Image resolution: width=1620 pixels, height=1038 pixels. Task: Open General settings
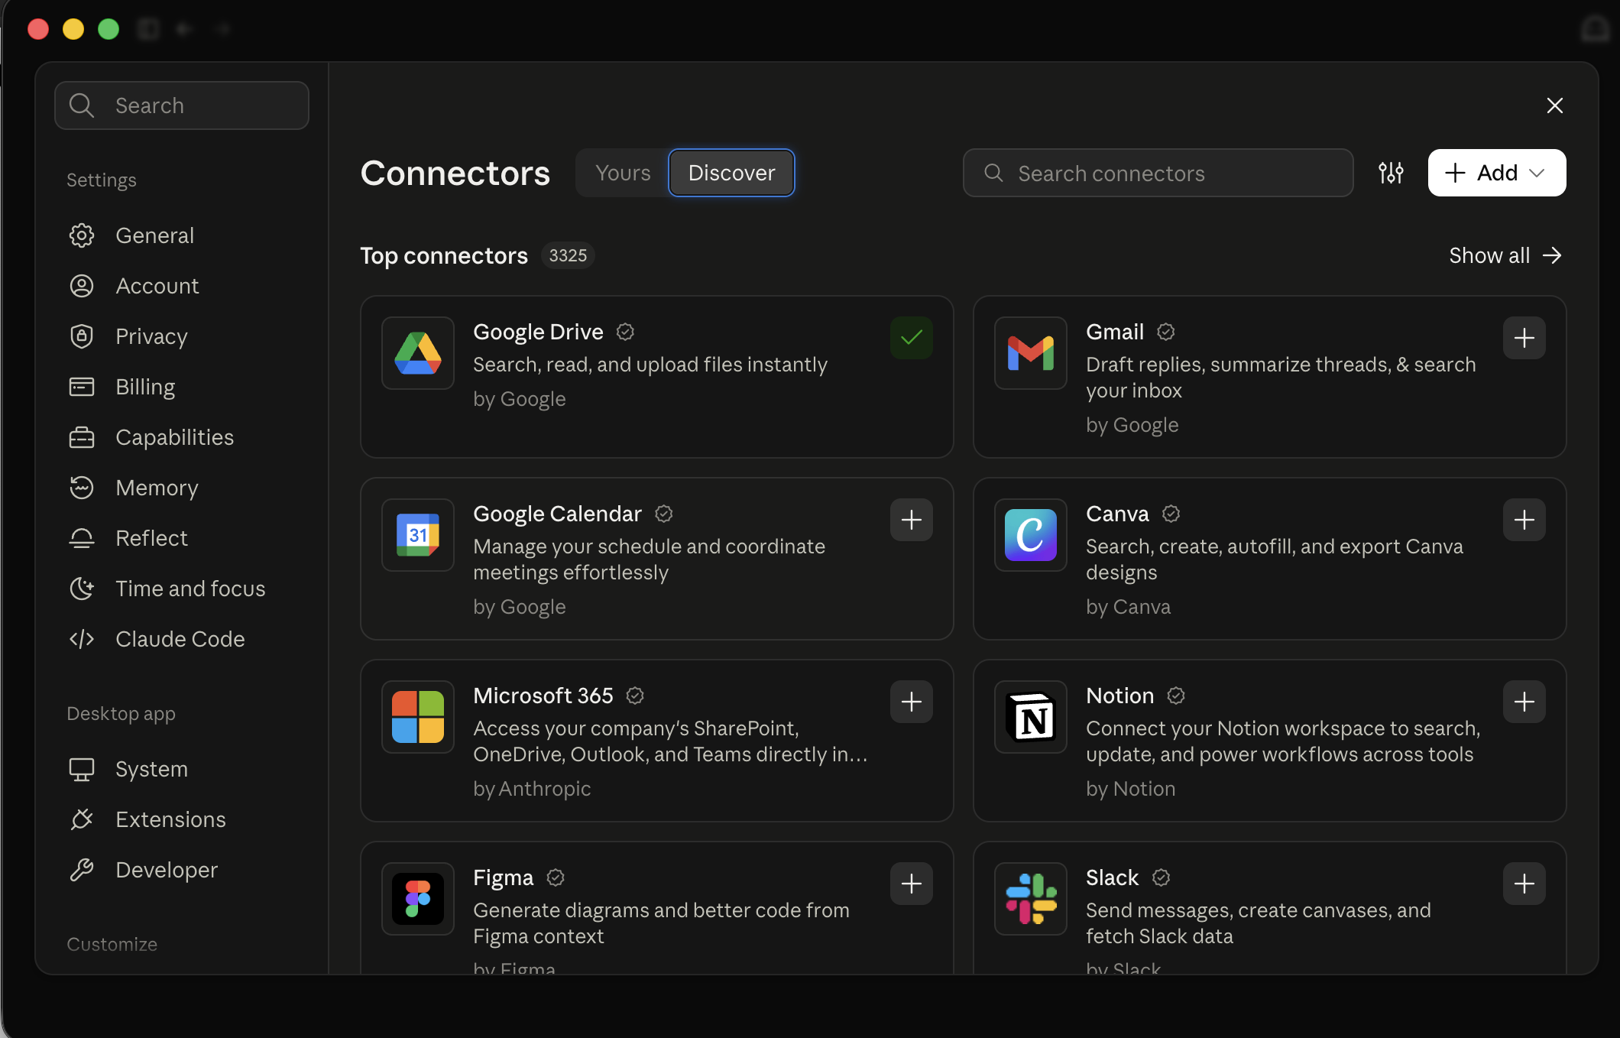click(x=182, y=235)
